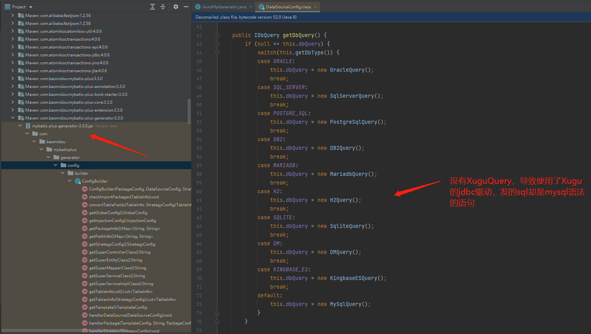The width and height of the screenshot is (591, 334).
Task: Open Project panel settings gear
Action: [176, 7]
